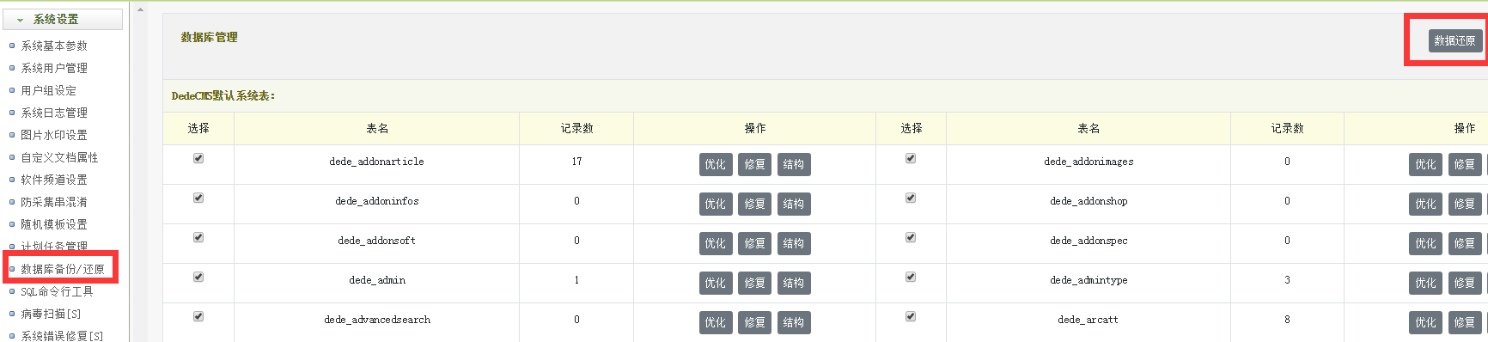Click 优化 for dede_addonshop table
This screenshot has height=342, width=1488.
pos(1425,204)
